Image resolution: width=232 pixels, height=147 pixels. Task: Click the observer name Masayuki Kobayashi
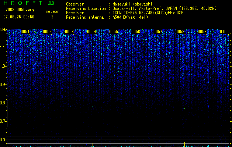point(132,4)
